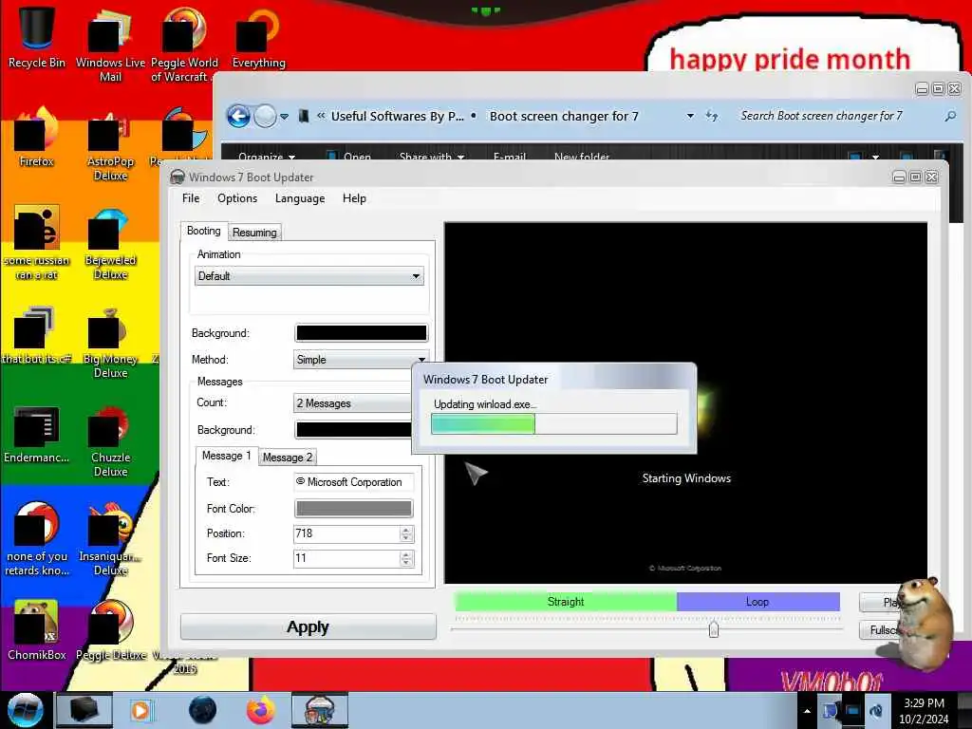972x729 pixels.
Task: Pick Booting background color swatch
Action: click(361, 333)
